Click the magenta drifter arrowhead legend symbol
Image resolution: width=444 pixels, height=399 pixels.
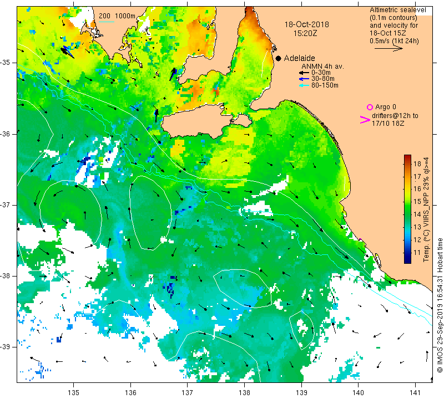pyautogui.click(x=365, y=120)
